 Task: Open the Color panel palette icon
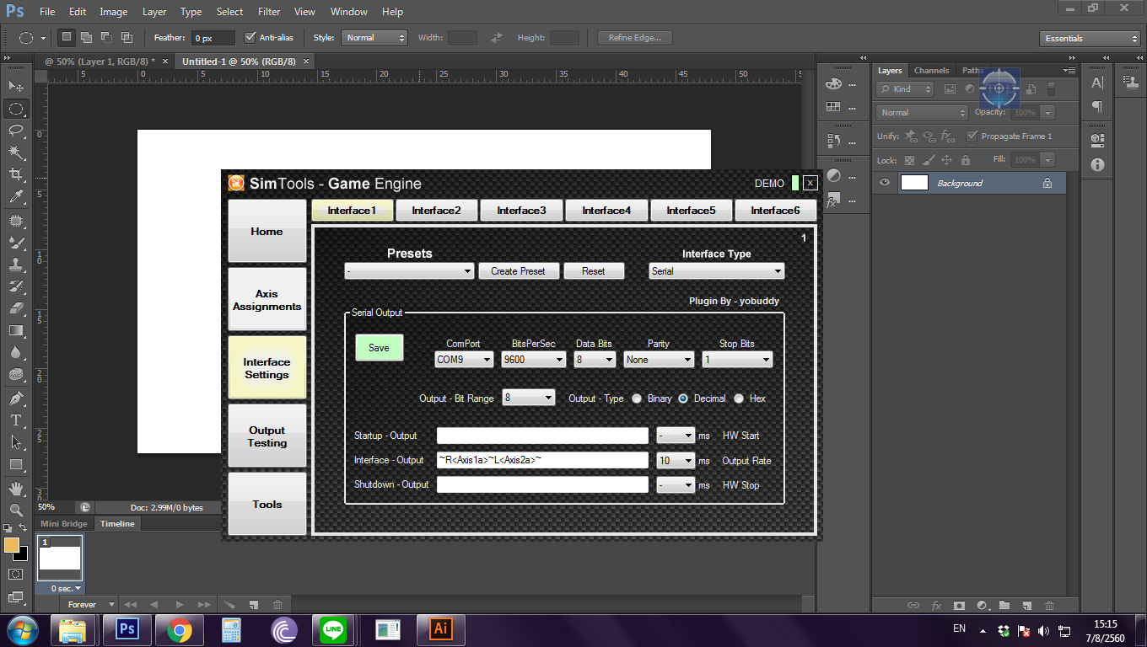pyautogui.click(x=833, y=83)
